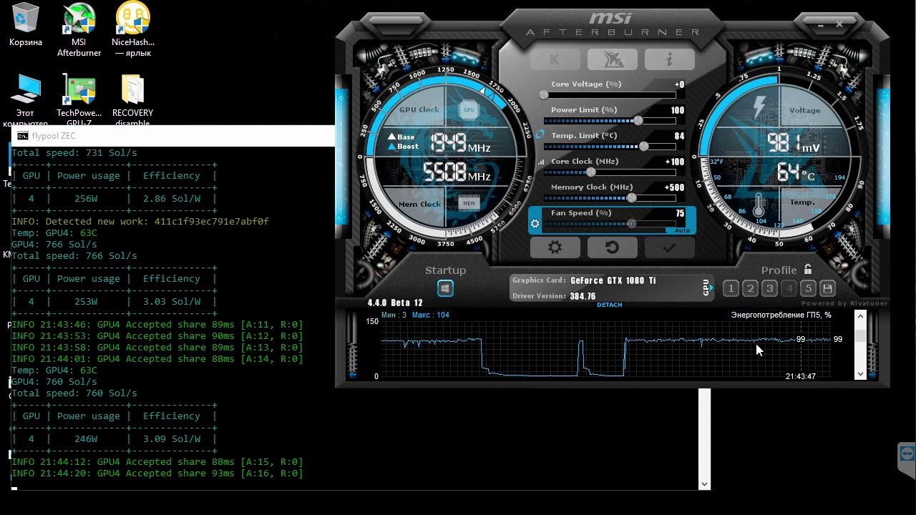Open the hardware information panel (i button)
Image resolution: width=916 pixels, height=515 pixels.
click(x=669, y=59)
